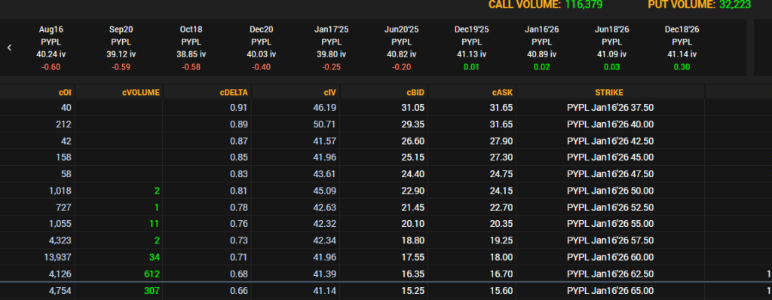Select the Jan16'26 expiration tab
The width and height of the screenshot is (772, 300).
pos(541,47)
